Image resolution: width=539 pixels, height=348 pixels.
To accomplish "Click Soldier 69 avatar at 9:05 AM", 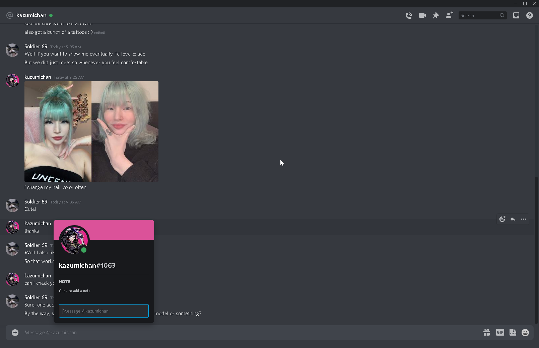I will tap(12, 50).
